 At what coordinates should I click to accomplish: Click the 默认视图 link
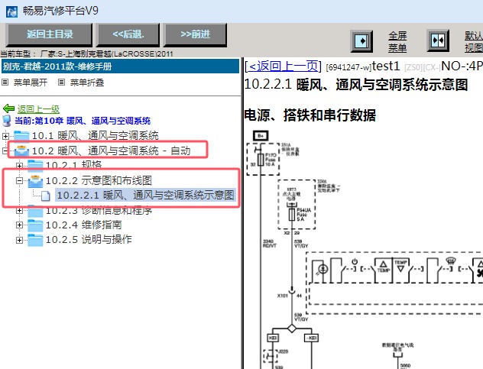474,41
